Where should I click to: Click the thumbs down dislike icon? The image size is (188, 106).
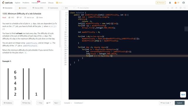pyautogui.click(x=18, y=18)
